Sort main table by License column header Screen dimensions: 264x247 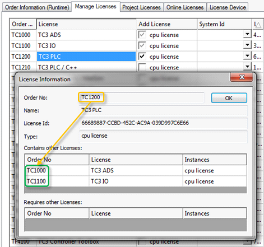(x=86, y=24)
